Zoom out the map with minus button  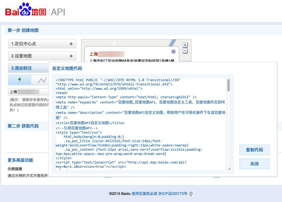coord(185,51)
